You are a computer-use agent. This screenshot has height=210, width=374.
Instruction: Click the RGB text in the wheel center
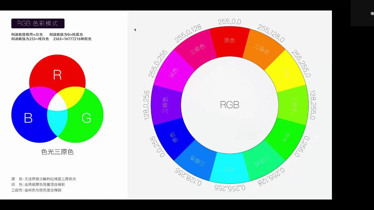click(230, 105)
